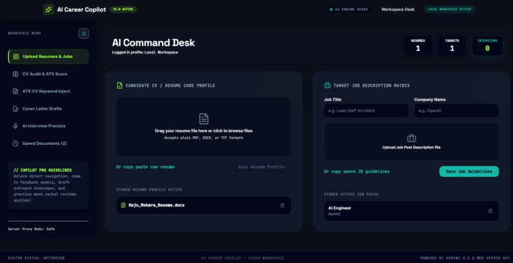This screenshot has height=263, width=513.
Task: Click the 'Server Proxy Node: Safe' text
Action: tap(31, 229)
